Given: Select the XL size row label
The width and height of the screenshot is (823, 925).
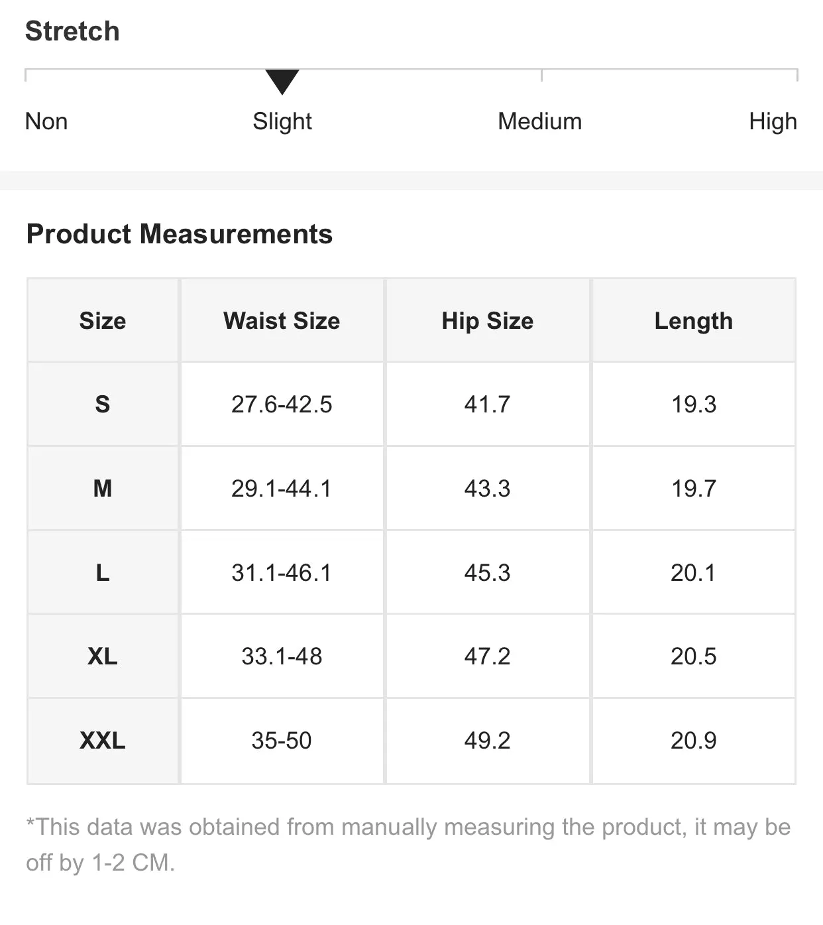Looking at the screenshot, I should pyautogui.click(x=103, y=656).
